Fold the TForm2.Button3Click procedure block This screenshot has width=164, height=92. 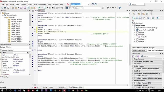pos(37,40)
